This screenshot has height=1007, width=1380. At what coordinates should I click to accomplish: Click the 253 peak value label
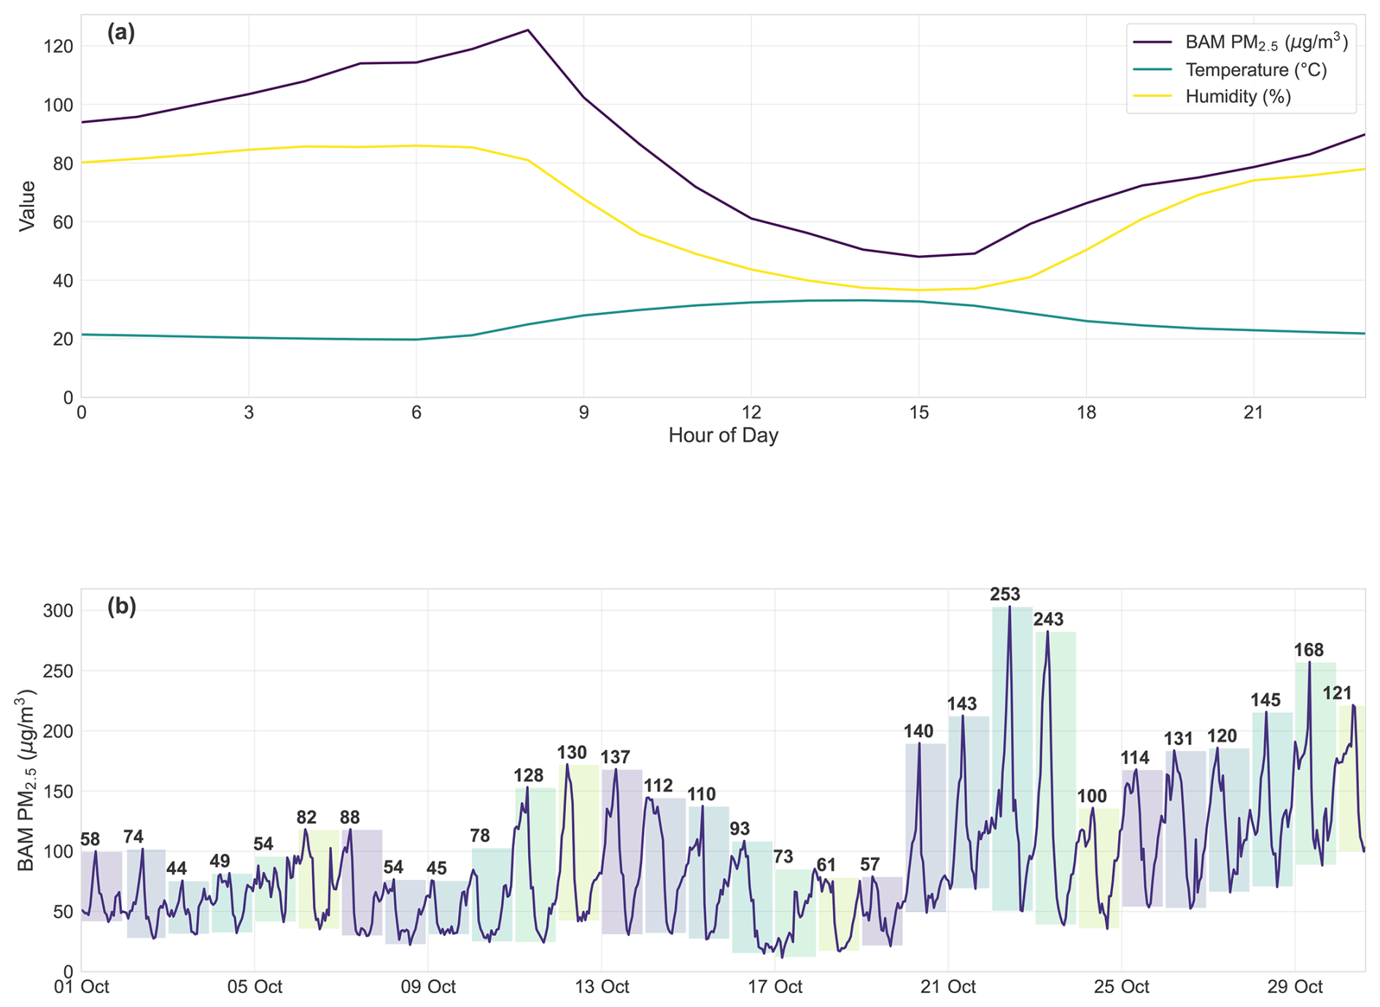coord(1004,595)
